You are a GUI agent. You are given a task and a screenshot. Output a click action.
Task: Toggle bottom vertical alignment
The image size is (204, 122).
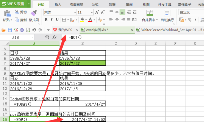point(122,12)
